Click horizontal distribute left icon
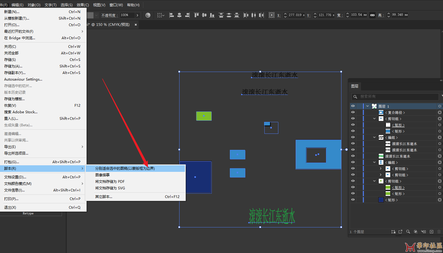Image resolution: width=443 pixels, height=253 pixels. click(x=246, y=15)
